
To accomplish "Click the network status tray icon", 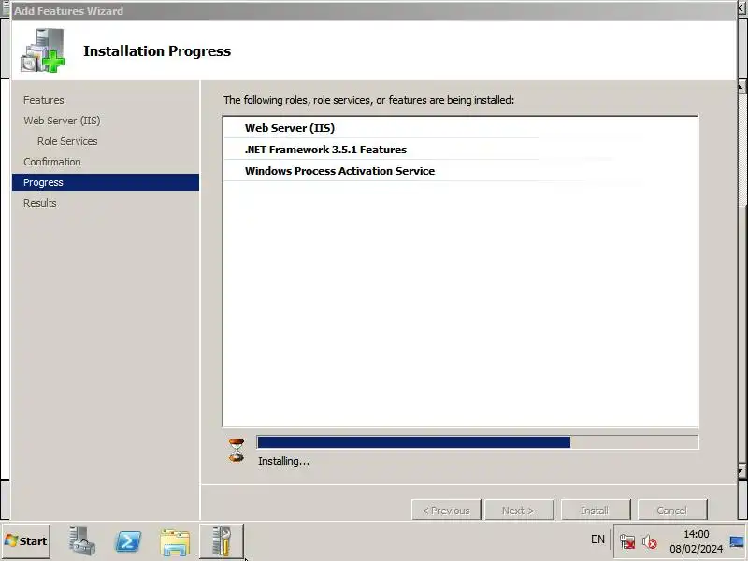I will [626, 541].
